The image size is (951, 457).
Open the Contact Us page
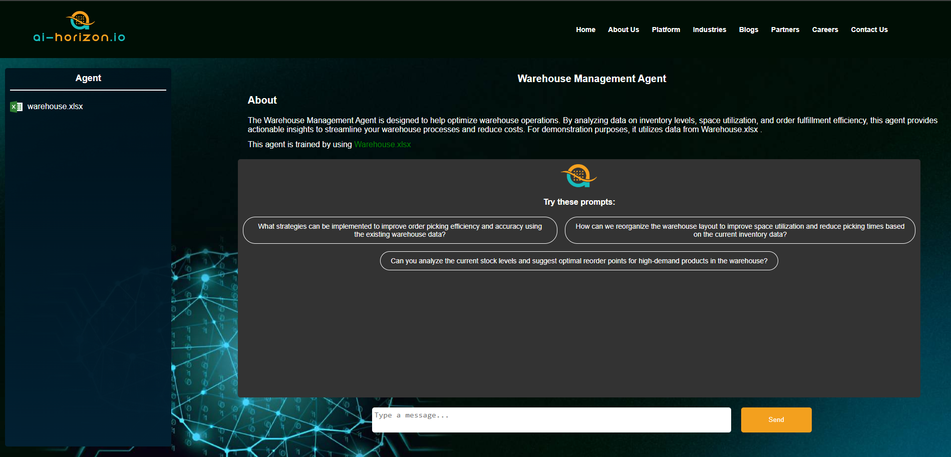pos(869,30)
